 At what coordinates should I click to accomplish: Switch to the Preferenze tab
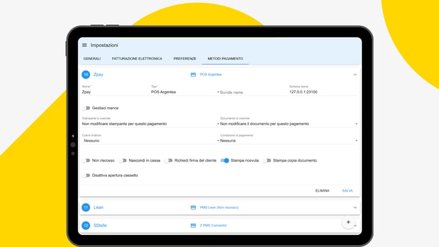185,59
